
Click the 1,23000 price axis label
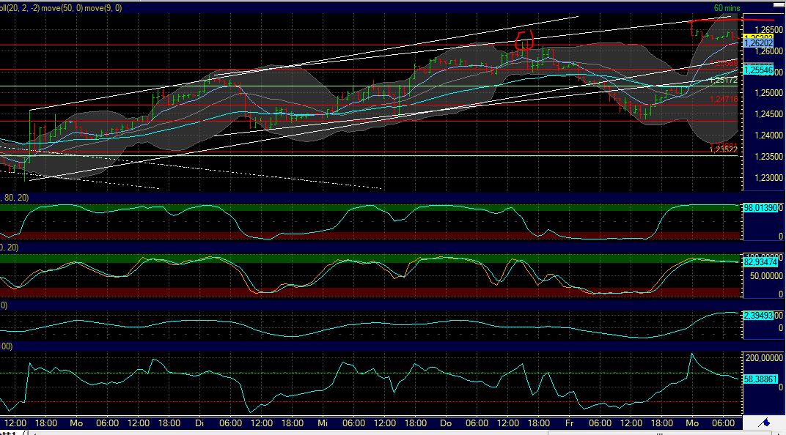coord(768,178)
